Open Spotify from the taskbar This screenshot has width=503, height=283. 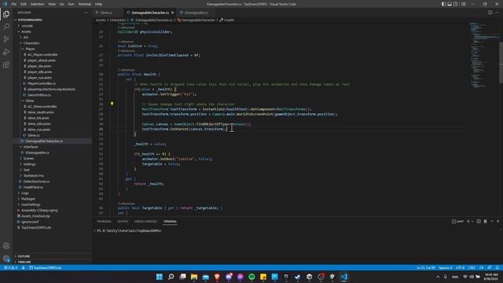(251, 277)
